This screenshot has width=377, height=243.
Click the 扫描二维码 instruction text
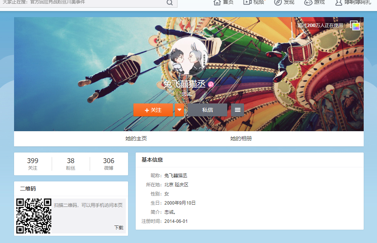pyautogui.click(x=88, y=205)
